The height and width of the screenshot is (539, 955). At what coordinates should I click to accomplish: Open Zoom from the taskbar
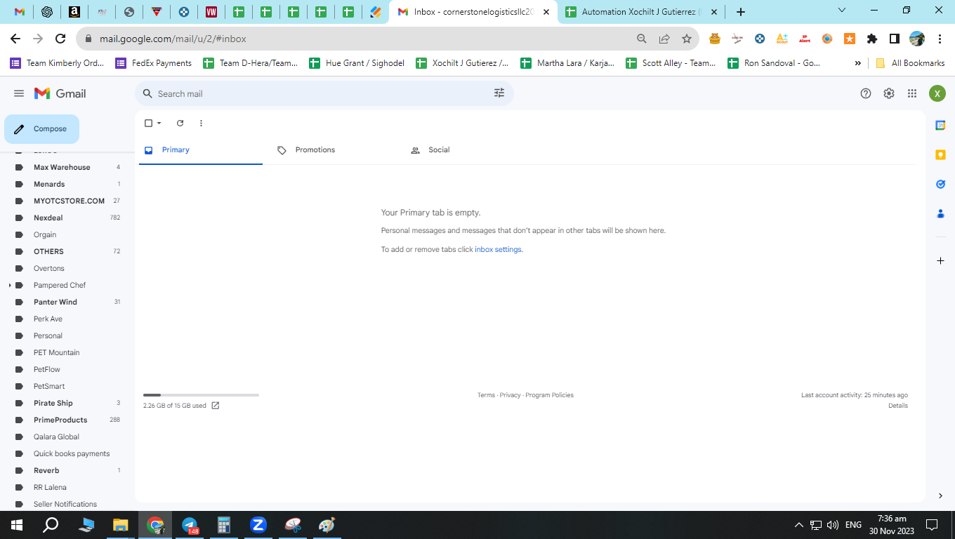coord(258,525)
